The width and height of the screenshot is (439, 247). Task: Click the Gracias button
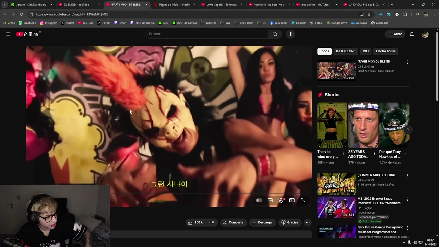tap(290, 222)
